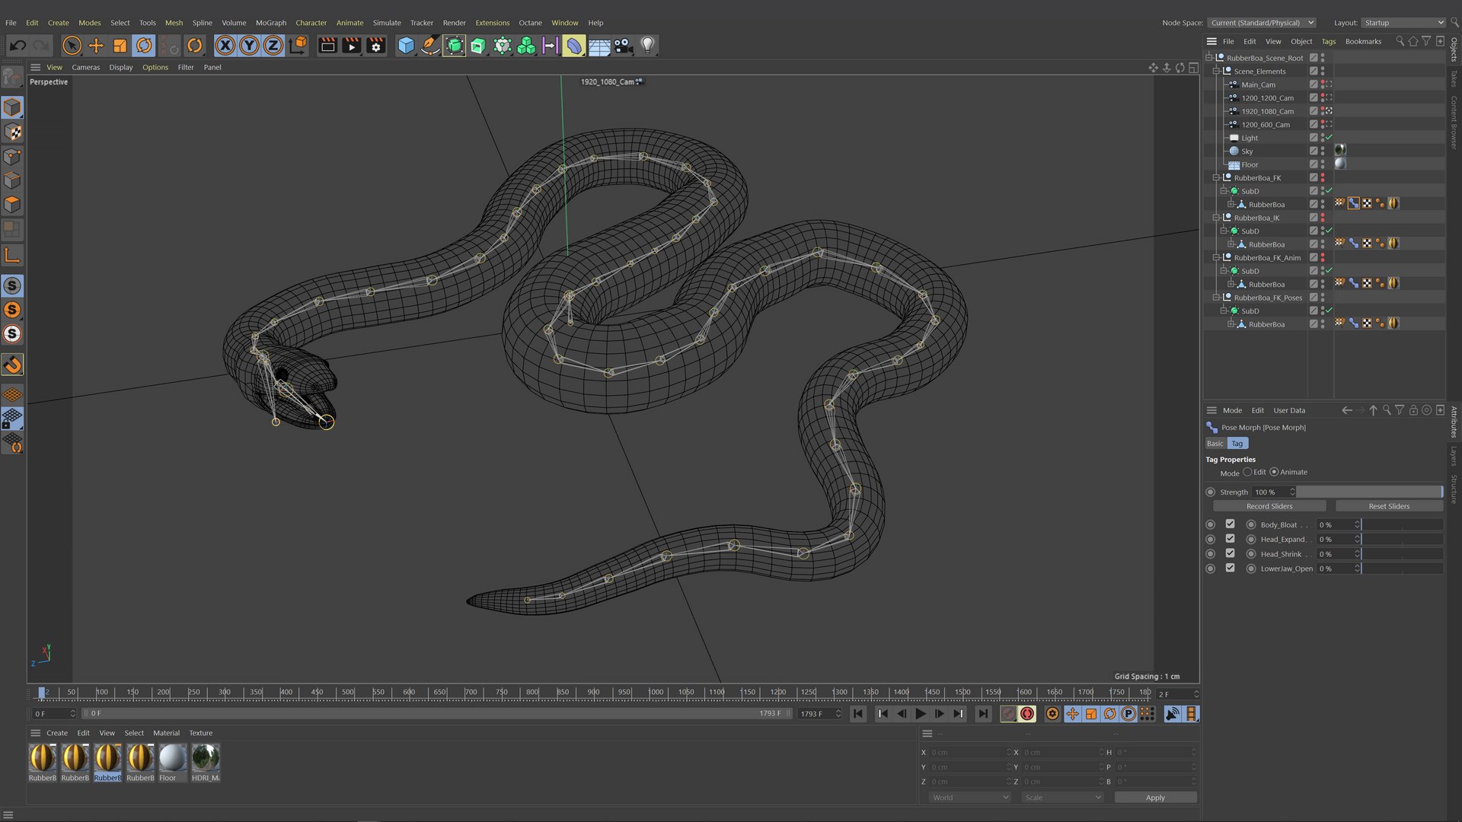The width and height of the screenshot is (1462, 822).
Task: Add a Cube primitive object
Action: tap(406, 46)
